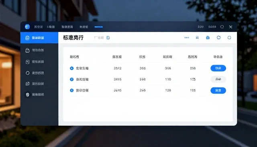The height and width of the screenshot is (147, 257).
Task: Click the blue pill button in the third row
Action: pyautogui.click(x=218, y=90)
